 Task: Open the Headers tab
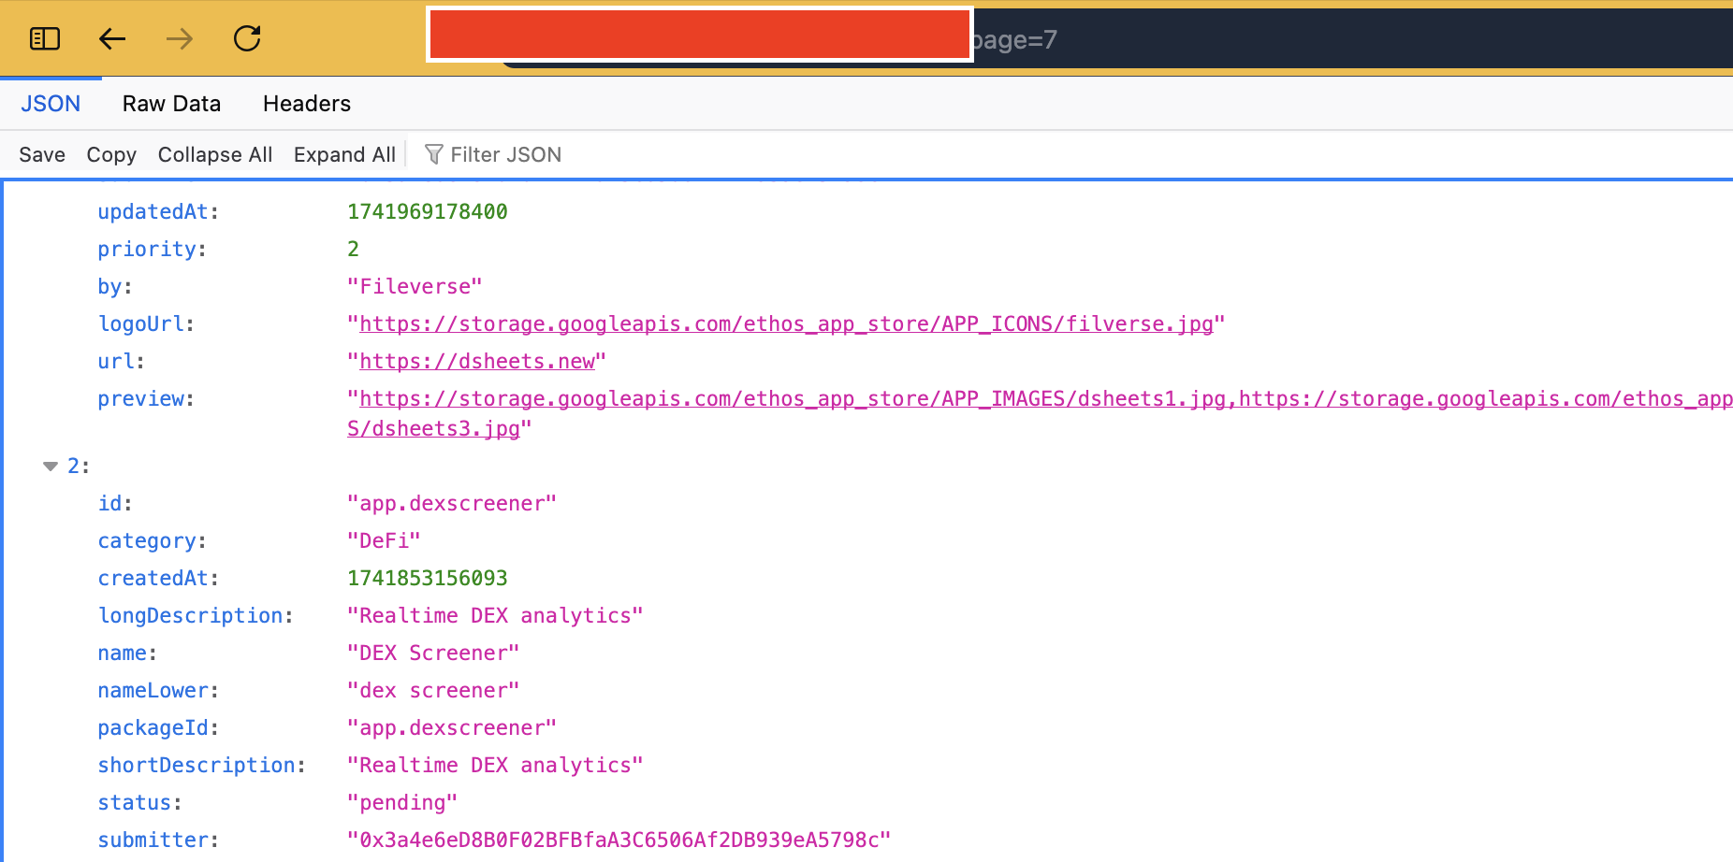click(x=307, y=104)
